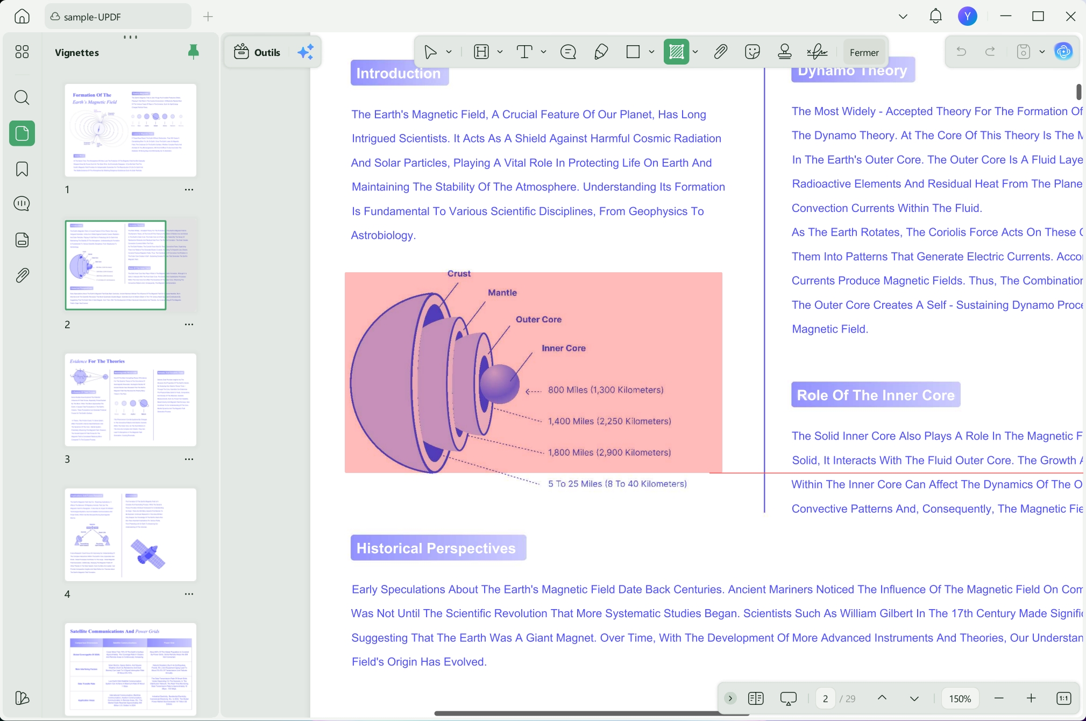Expand the shape tool options arrow
This screenshot has width=1086, height=721.
(x=651, y=52)
